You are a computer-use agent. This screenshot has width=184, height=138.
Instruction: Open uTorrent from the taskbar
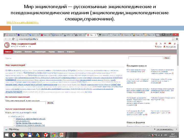point(22,135)
